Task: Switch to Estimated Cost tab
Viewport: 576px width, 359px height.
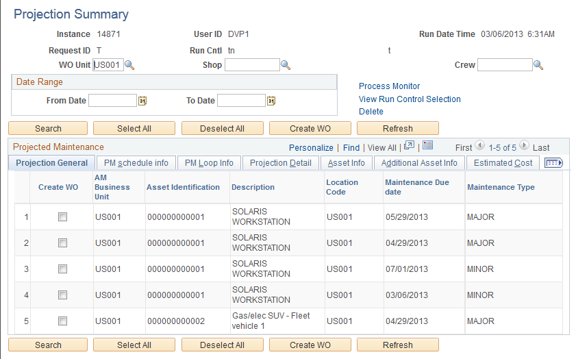Action: [x=503, y=163]
